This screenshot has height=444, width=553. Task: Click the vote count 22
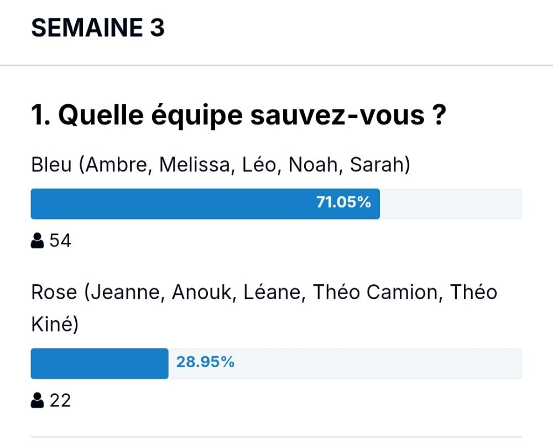60,400
